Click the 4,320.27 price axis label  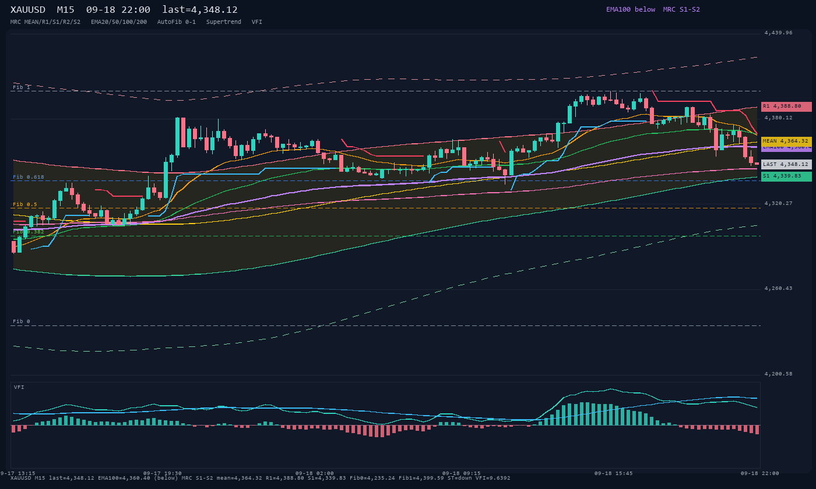pos(779,203)
